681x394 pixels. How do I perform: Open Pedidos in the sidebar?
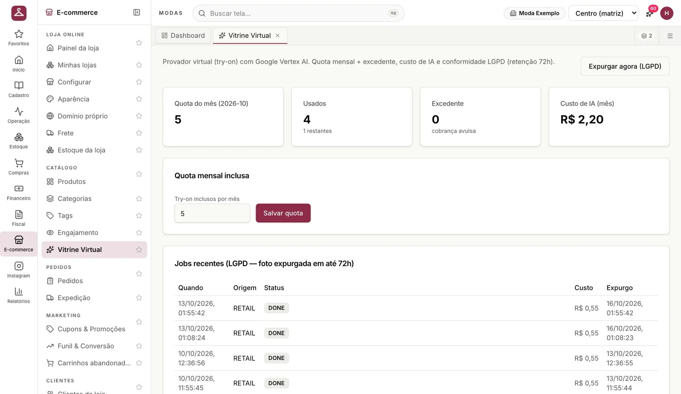(94, 281)
